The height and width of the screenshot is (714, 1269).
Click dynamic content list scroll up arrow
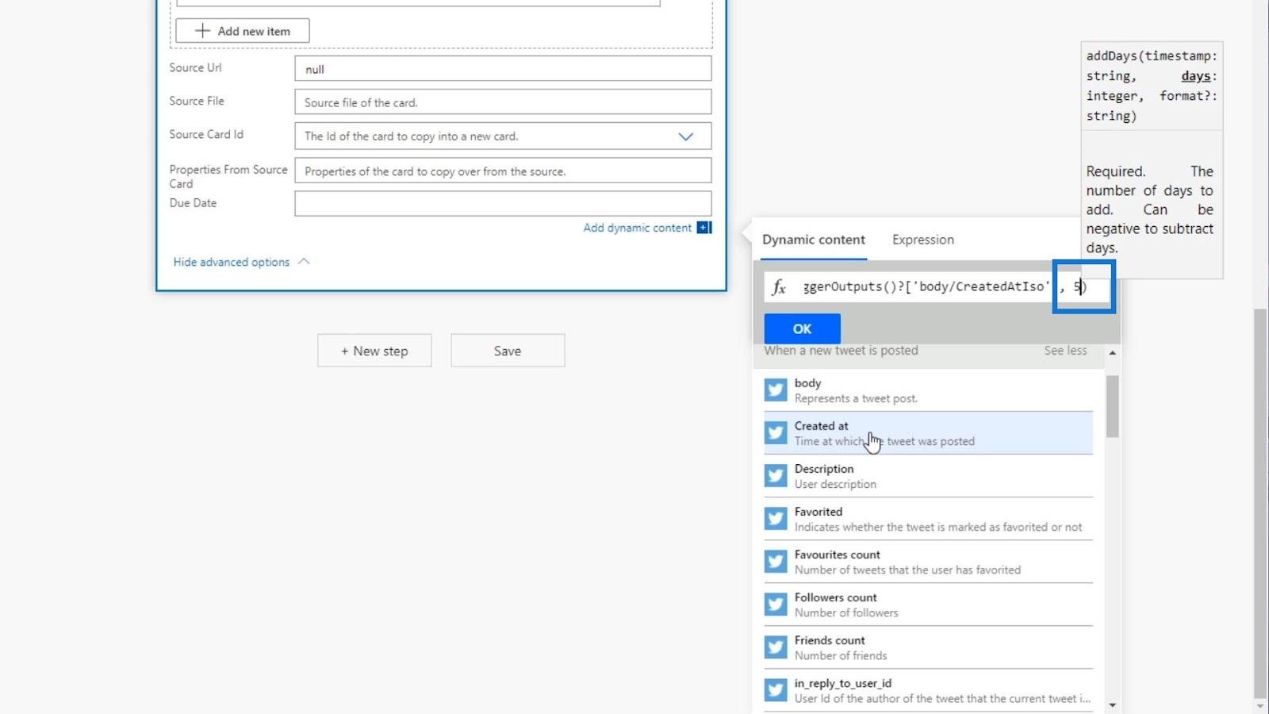pyautogui.click(x=1113, y=352)
